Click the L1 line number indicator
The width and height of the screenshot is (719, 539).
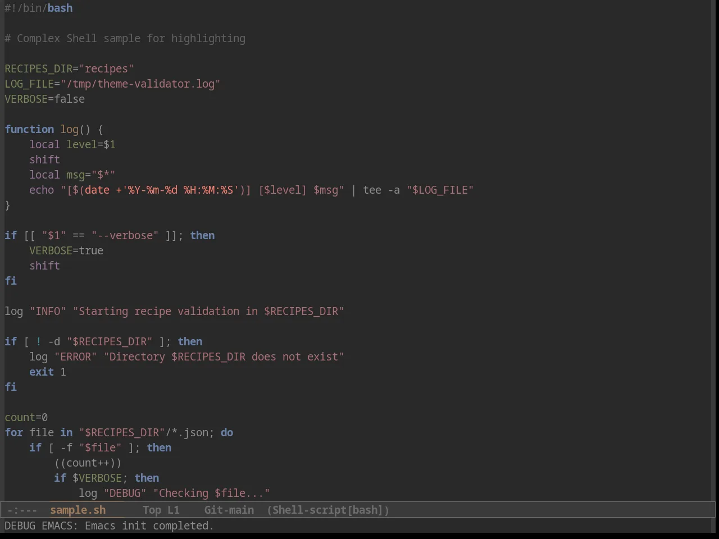coord(173,510)
